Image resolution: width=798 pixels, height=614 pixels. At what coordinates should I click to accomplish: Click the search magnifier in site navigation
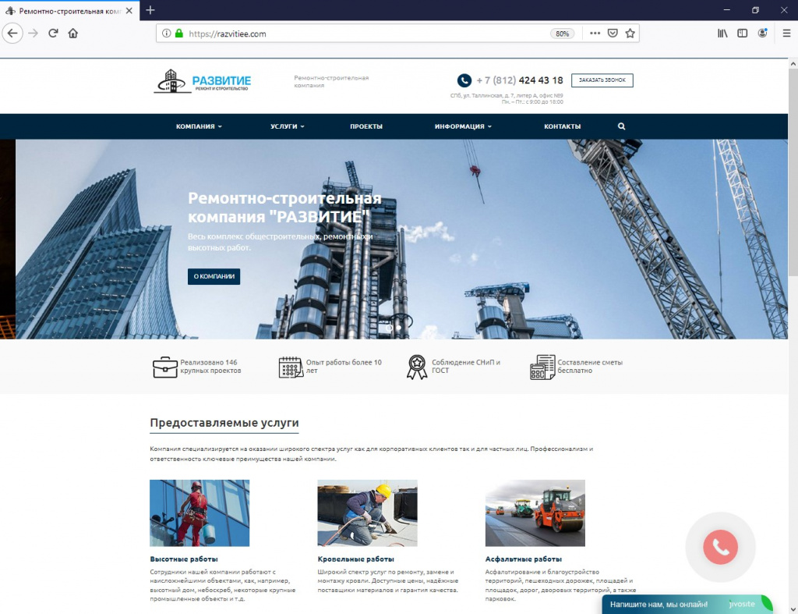(621, 126)
